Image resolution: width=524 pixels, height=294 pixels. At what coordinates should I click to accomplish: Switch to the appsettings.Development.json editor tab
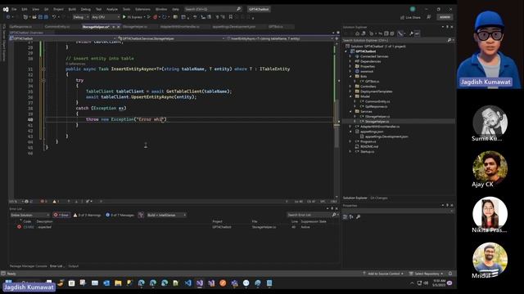[x=233, y=27]
